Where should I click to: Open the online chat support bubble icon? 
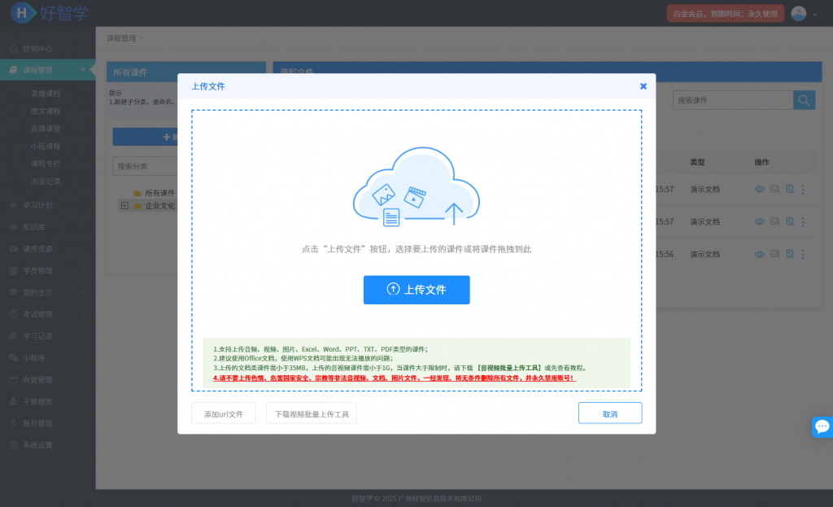coord(822,426)
